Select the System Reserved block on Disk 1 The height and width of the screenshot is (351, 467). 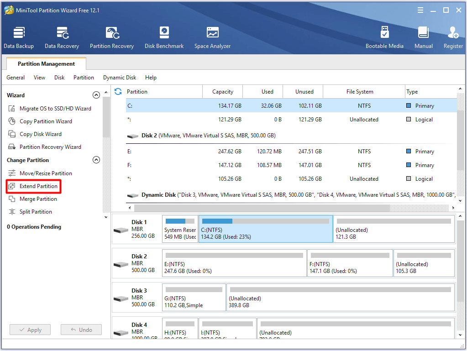point(180,229)
